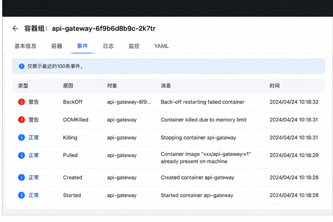333x222 pixels.
Task: Click the 正常 label in the Pulled row
Action: (x=34, y=155)
